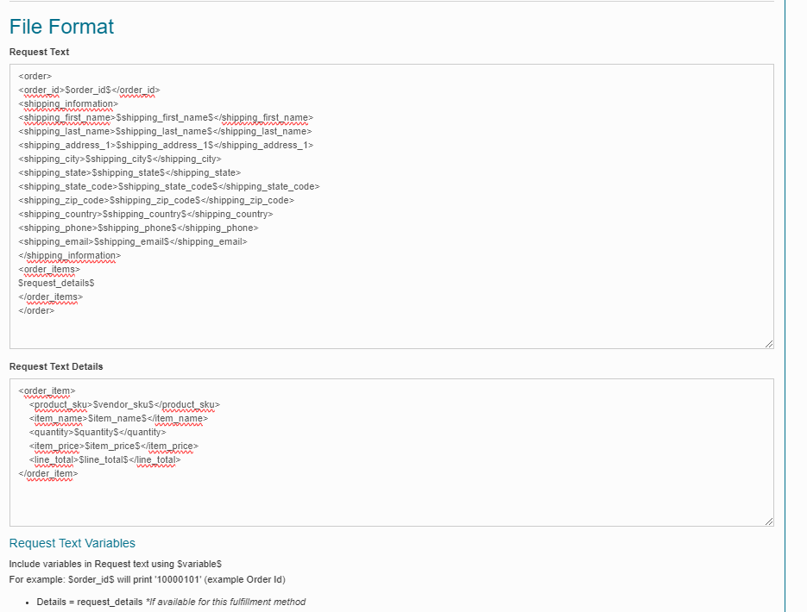Screen dimensions: 807x612
Task: Click the opening shipping_information tag line
Action: pyautogui.click(x=68, y=103)
